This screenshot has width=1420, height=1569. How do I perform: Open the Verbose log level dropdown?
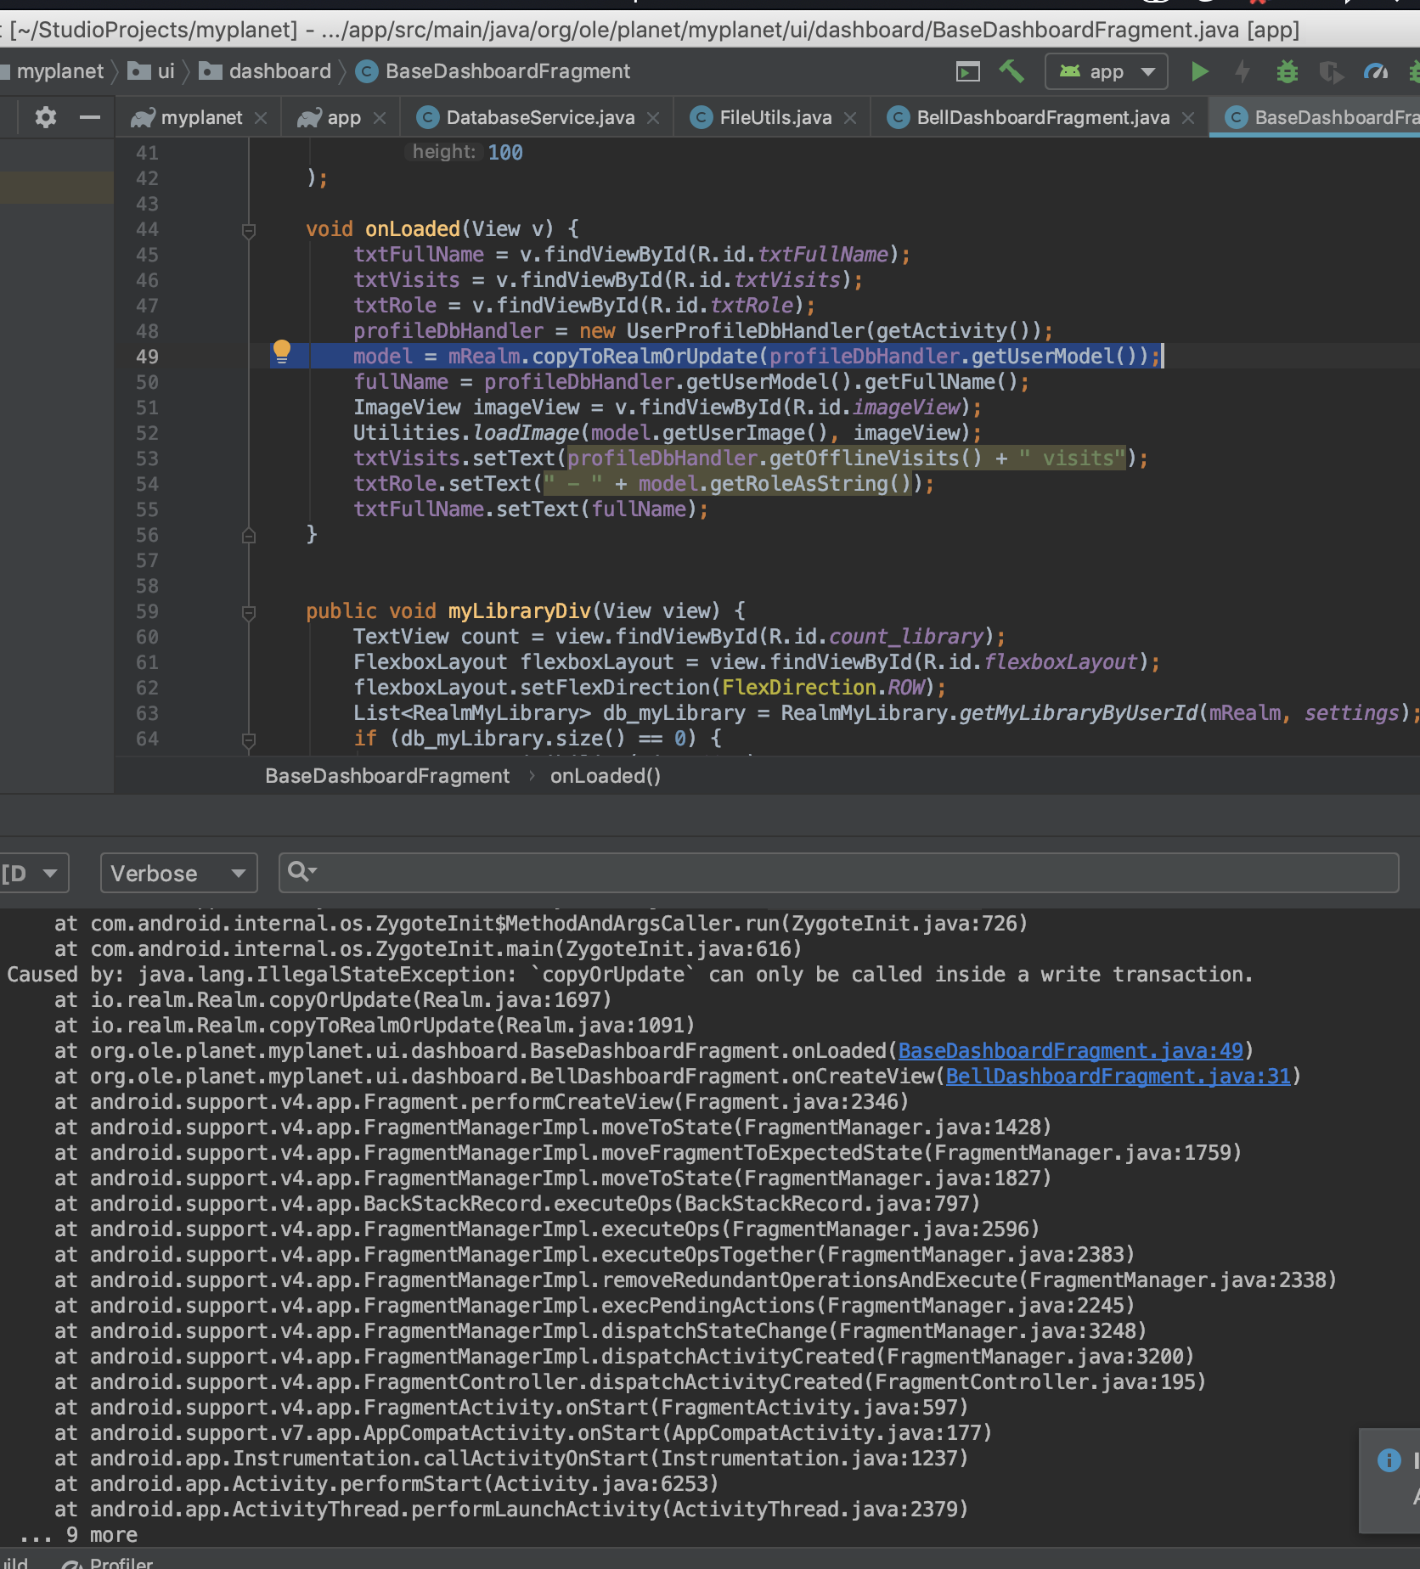tap(178, 873)
